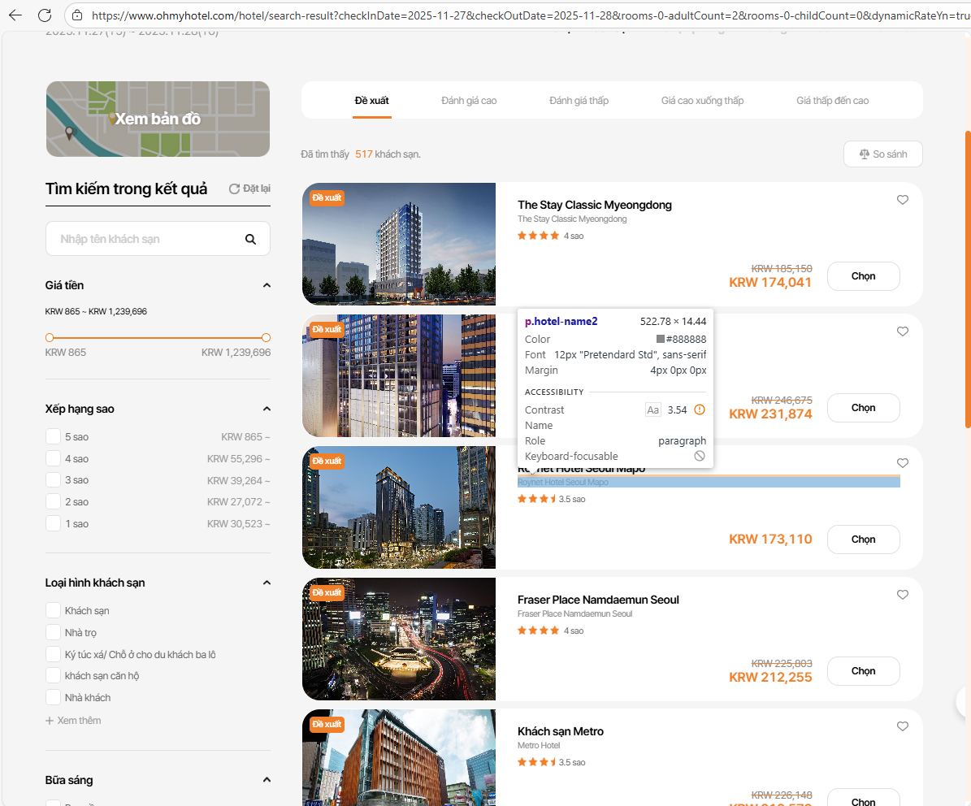
Task: Click heart icon on Fraser Place Namdaemun
Action: (902, 595)
